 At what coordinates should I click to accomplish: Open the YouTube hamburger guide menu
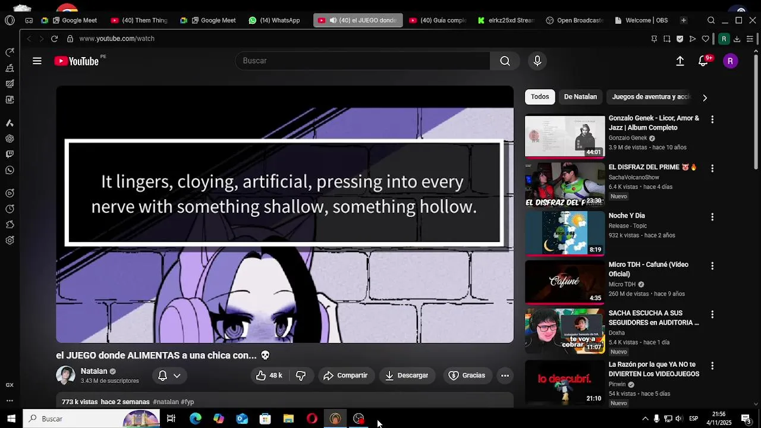(x=37, y=61)
